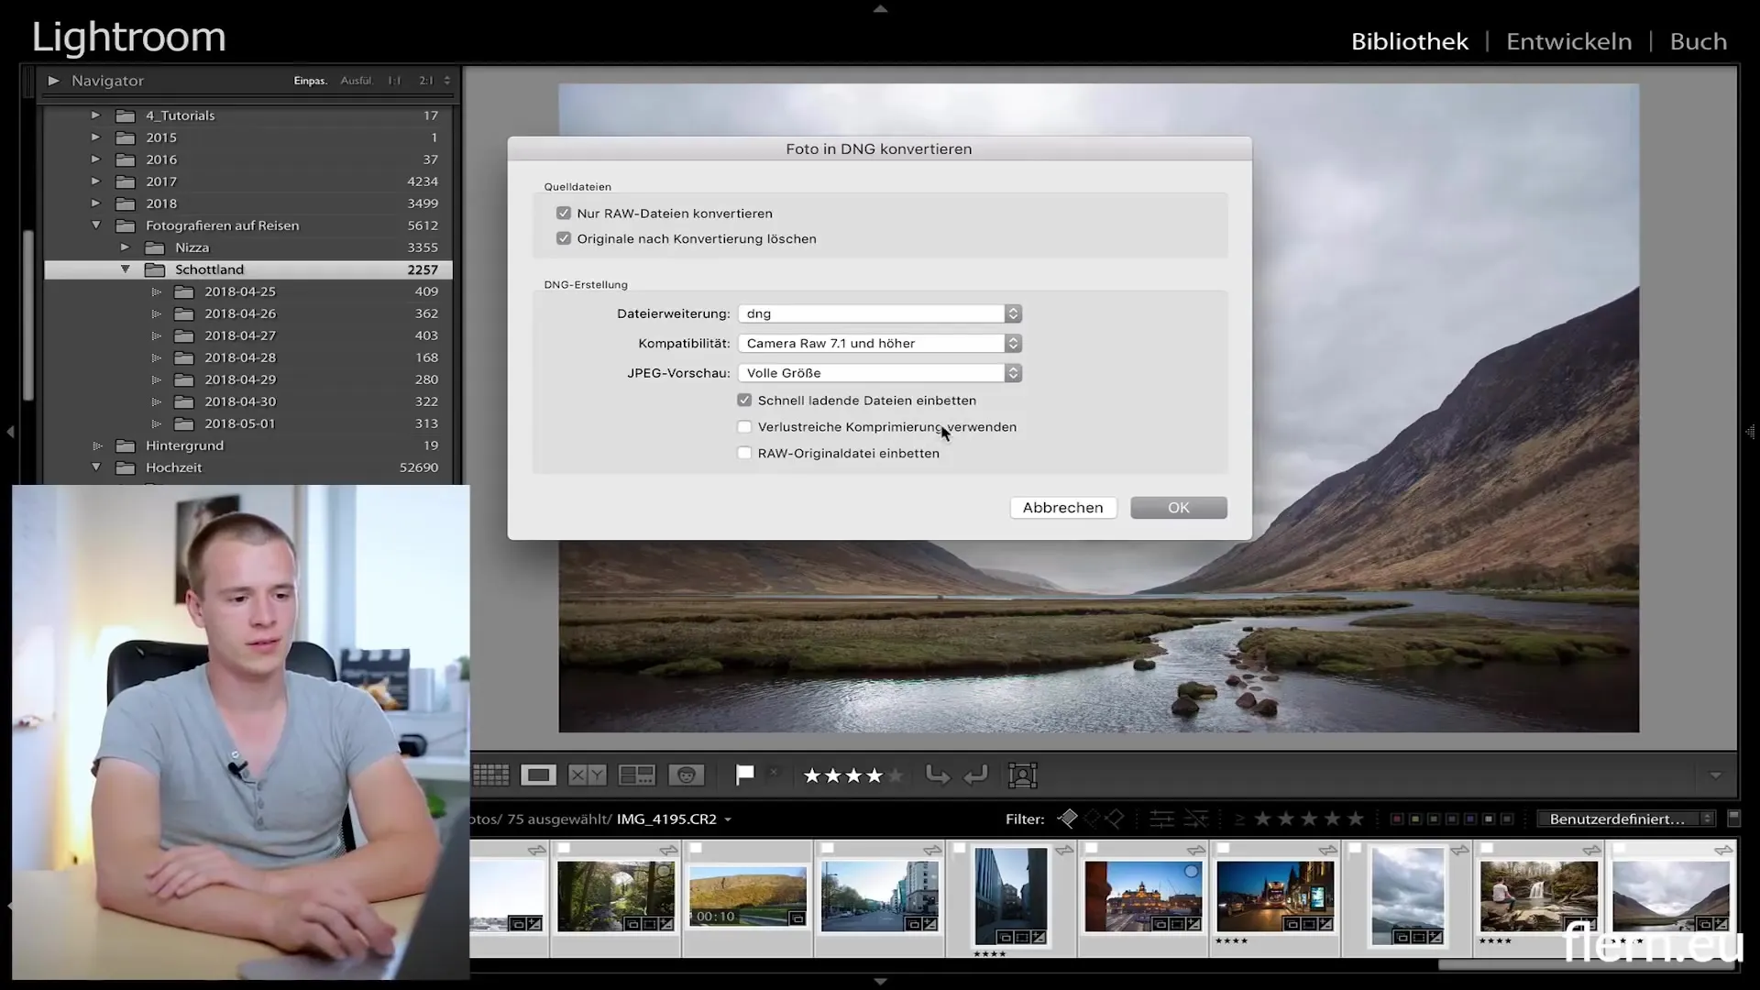Click face region draw tool icon

click(x=1022, y=775)
